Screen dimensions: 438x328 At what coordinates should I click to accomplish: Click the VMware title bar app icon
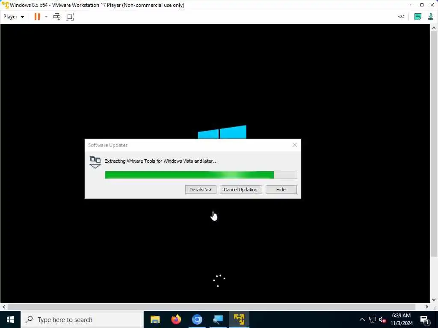point(5,5)
